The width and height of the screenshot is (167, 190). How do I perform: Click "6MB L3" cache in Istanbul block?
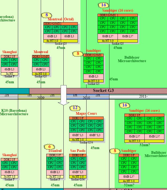pyautogui.click(x=55, y=172)
